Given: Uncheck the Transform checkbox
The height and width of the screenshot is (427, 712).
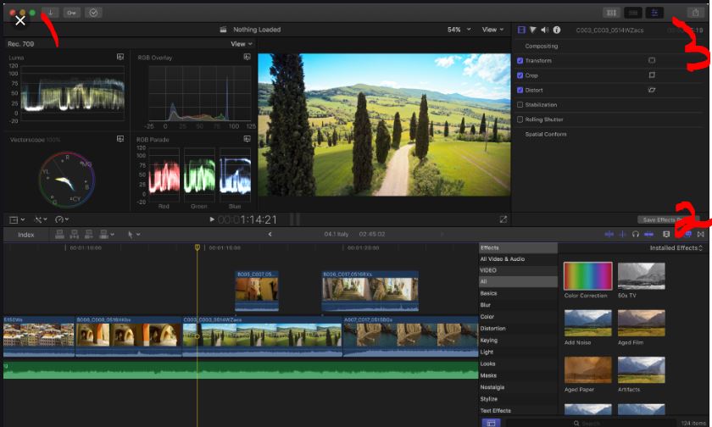Looking at the screenshot, I should (x=520, y=61).
